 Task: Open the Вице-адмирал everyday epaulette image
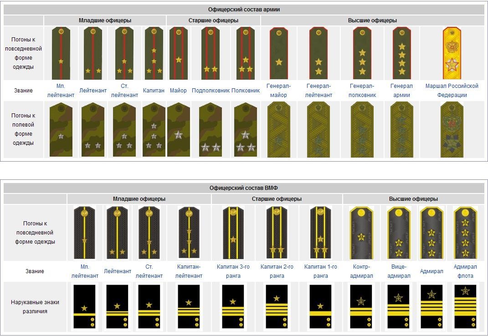point(398,232)
